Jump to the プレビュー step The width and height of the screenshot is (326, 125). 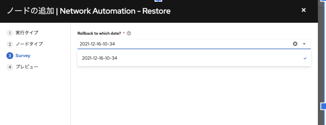click(x=27, y=67)
